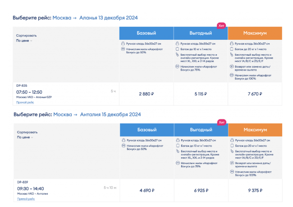Screen dimensions: 293x207
Task: Click miles icon in first Базовый tariff
Action: [123, 49]
